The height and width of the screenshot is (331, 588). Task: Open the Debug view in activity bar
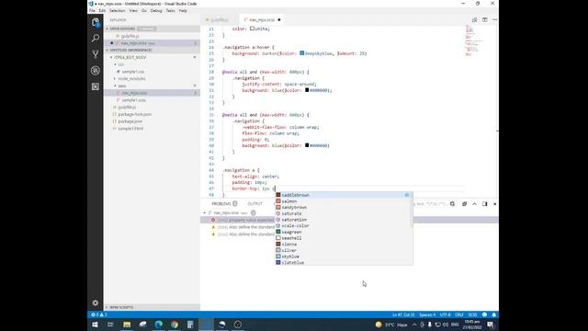tap(96, 70)
